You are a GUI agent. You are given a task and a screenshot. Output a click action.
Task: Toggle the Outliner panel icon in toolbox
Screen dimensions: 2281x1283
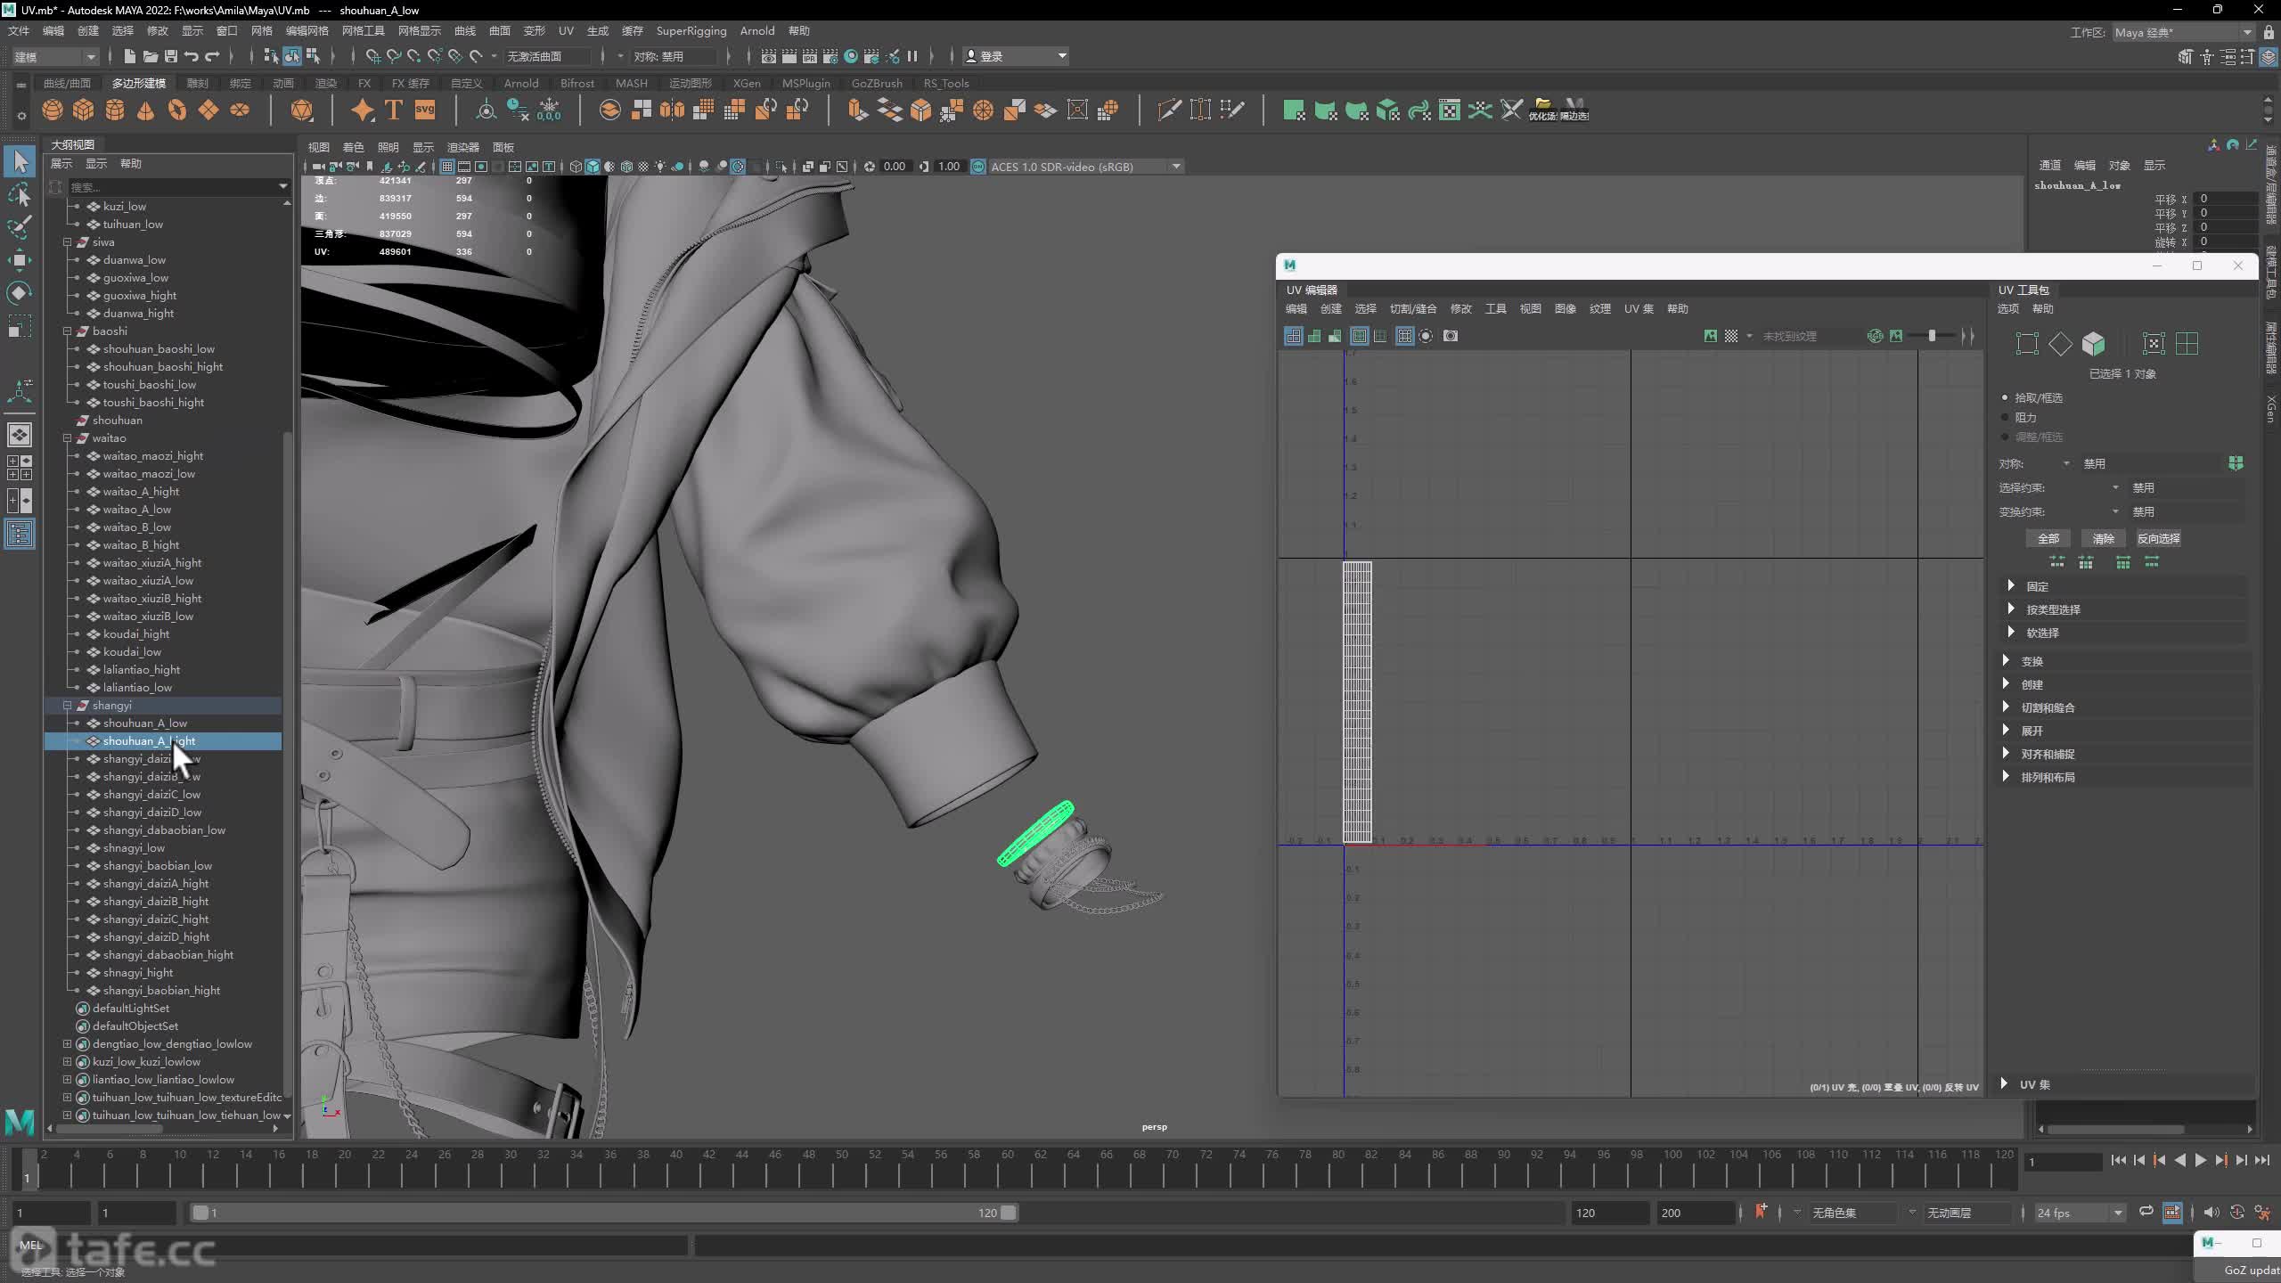coord(20,535)
